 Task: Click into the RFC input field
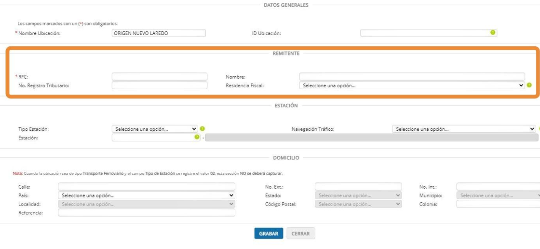coord(160,77)
